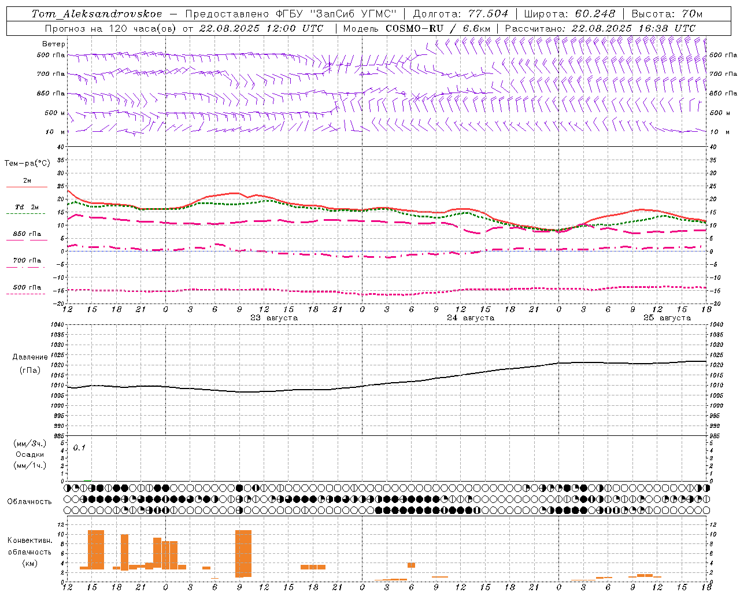
Task: Click the Ветер panel label
Action: point(54,44)
